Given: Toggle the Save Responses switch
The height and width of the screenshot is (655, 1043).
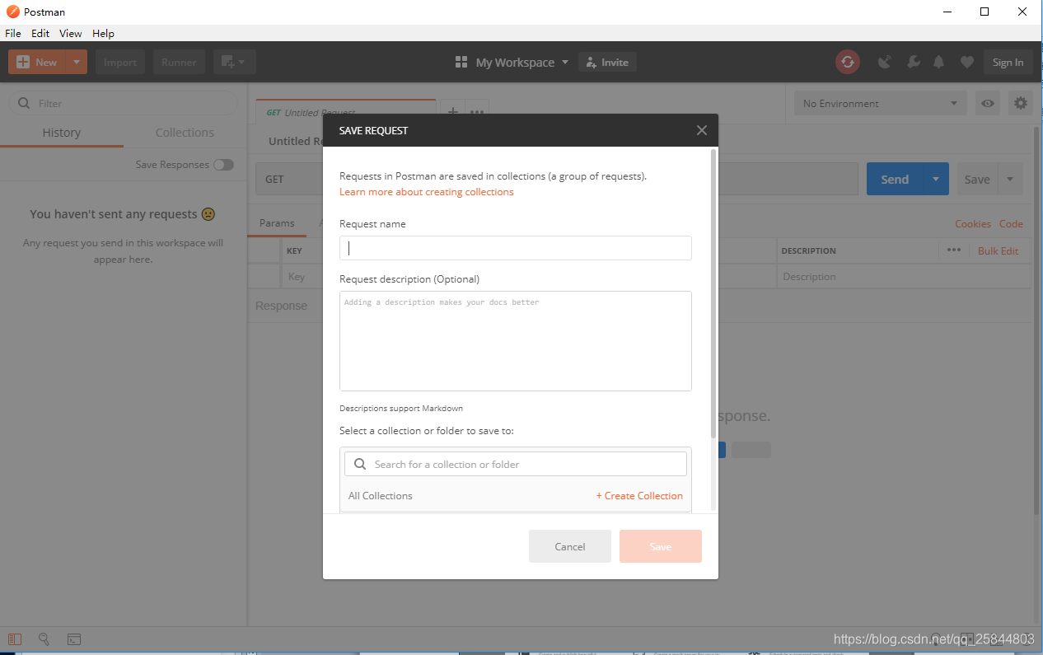Looking at the screenshot, I should click(x=223, y=165).
